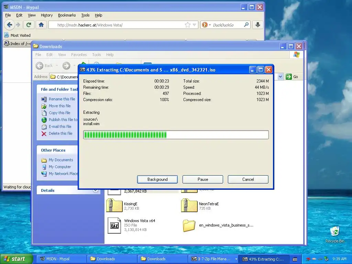Click the keyboard icon on taskbar
This screenshot has height=264, width=352.
click(x=295, y=259)
